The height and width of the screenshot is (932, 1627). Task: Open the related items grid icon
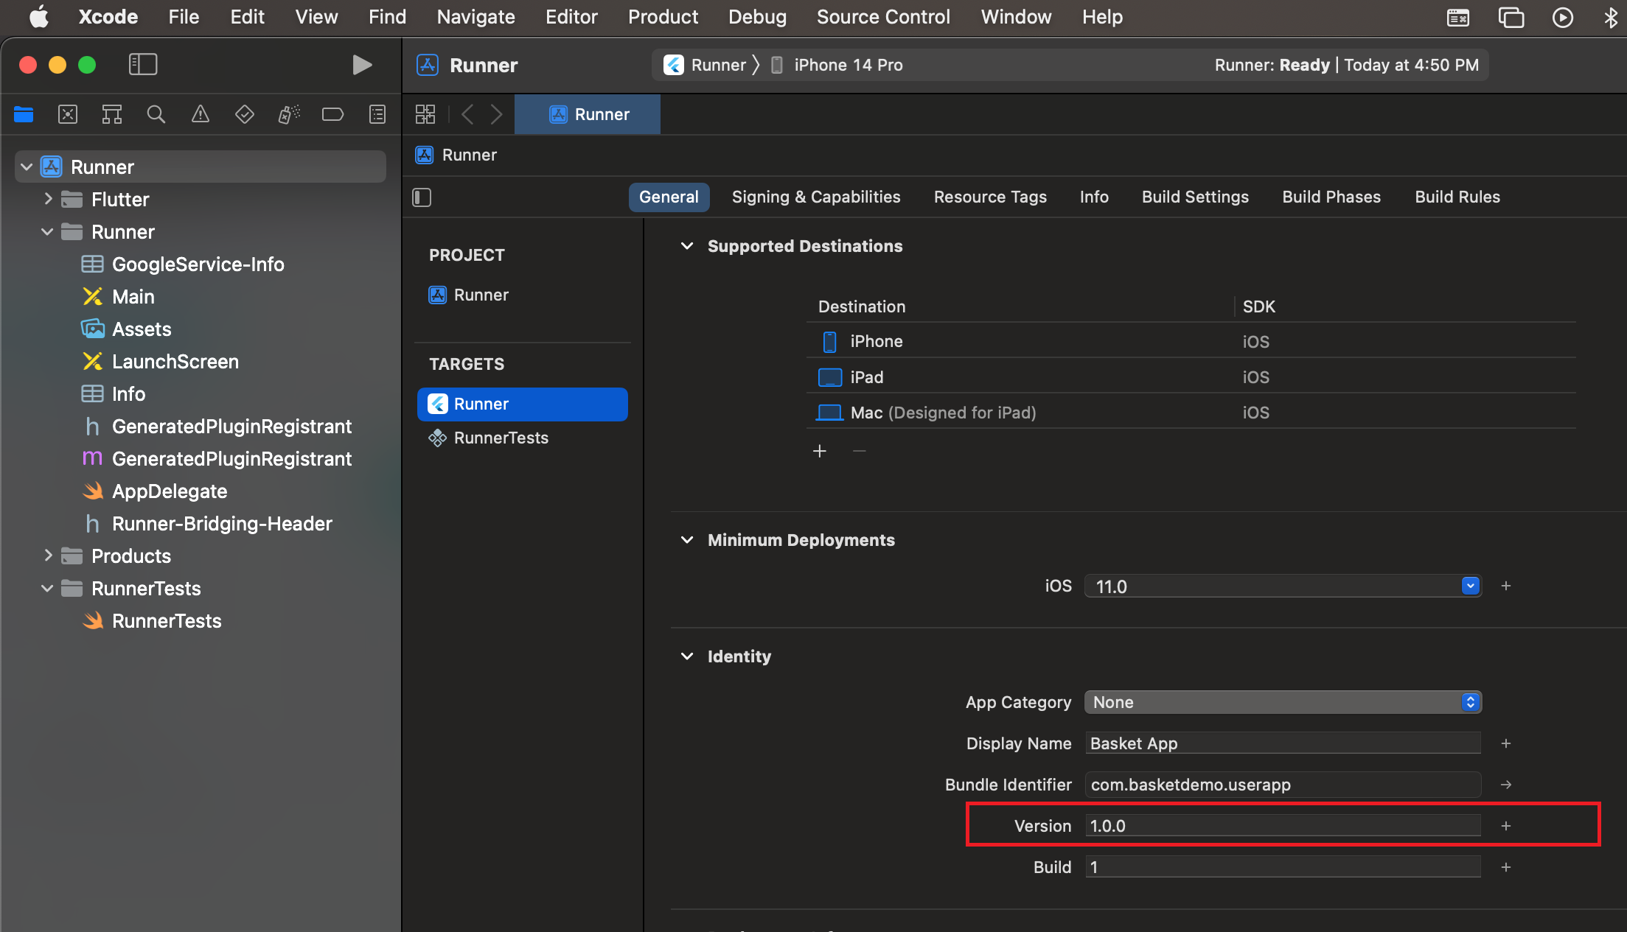click(x=425, y=114)
